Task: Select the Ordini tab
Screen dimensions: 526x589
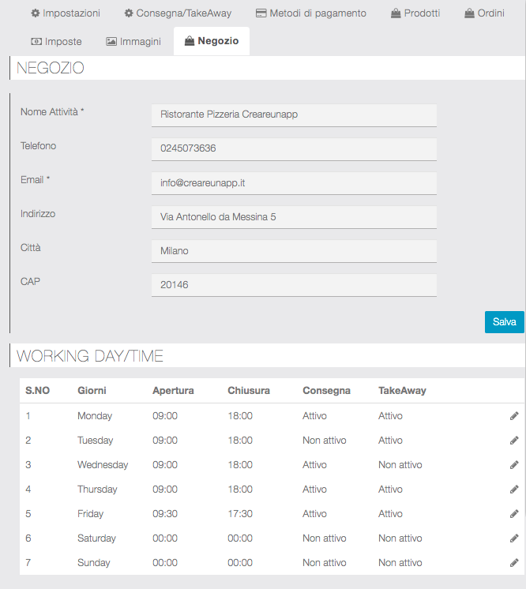Action: point(484,13)
